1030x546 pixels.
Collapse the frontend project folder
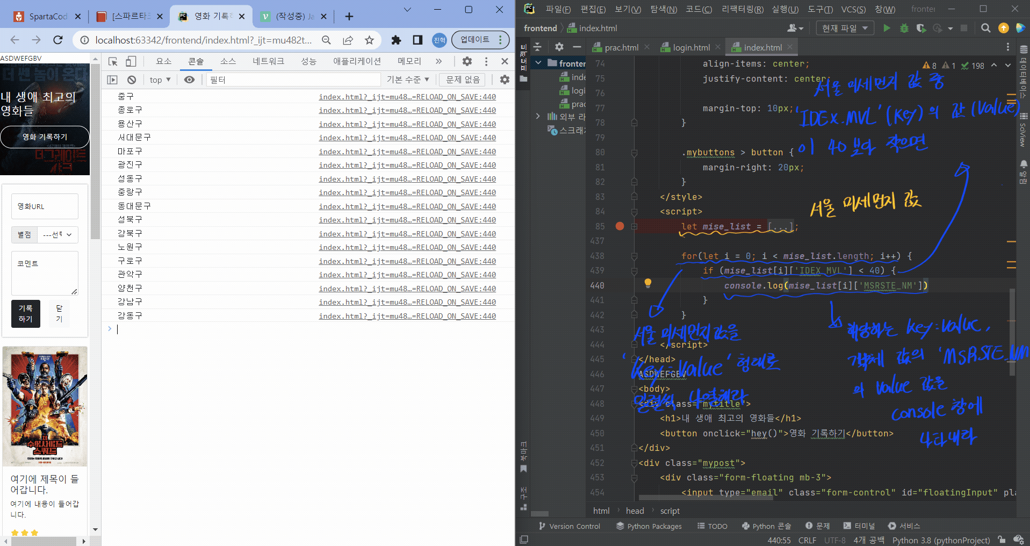[x=538, y=63]
